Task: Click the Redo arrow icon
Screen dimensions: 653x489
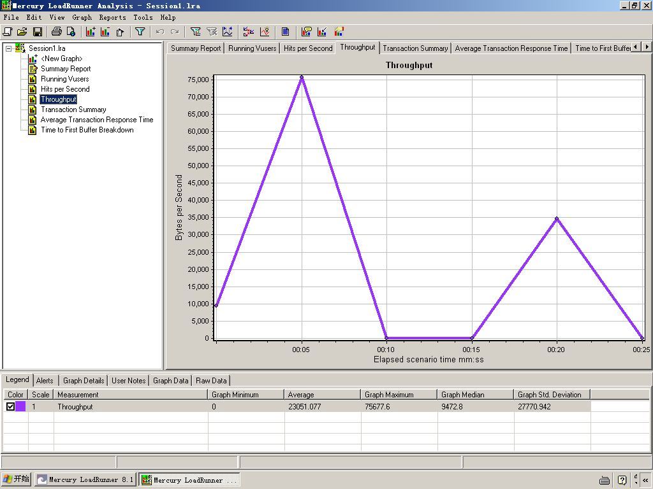Action: coord(175,32)
